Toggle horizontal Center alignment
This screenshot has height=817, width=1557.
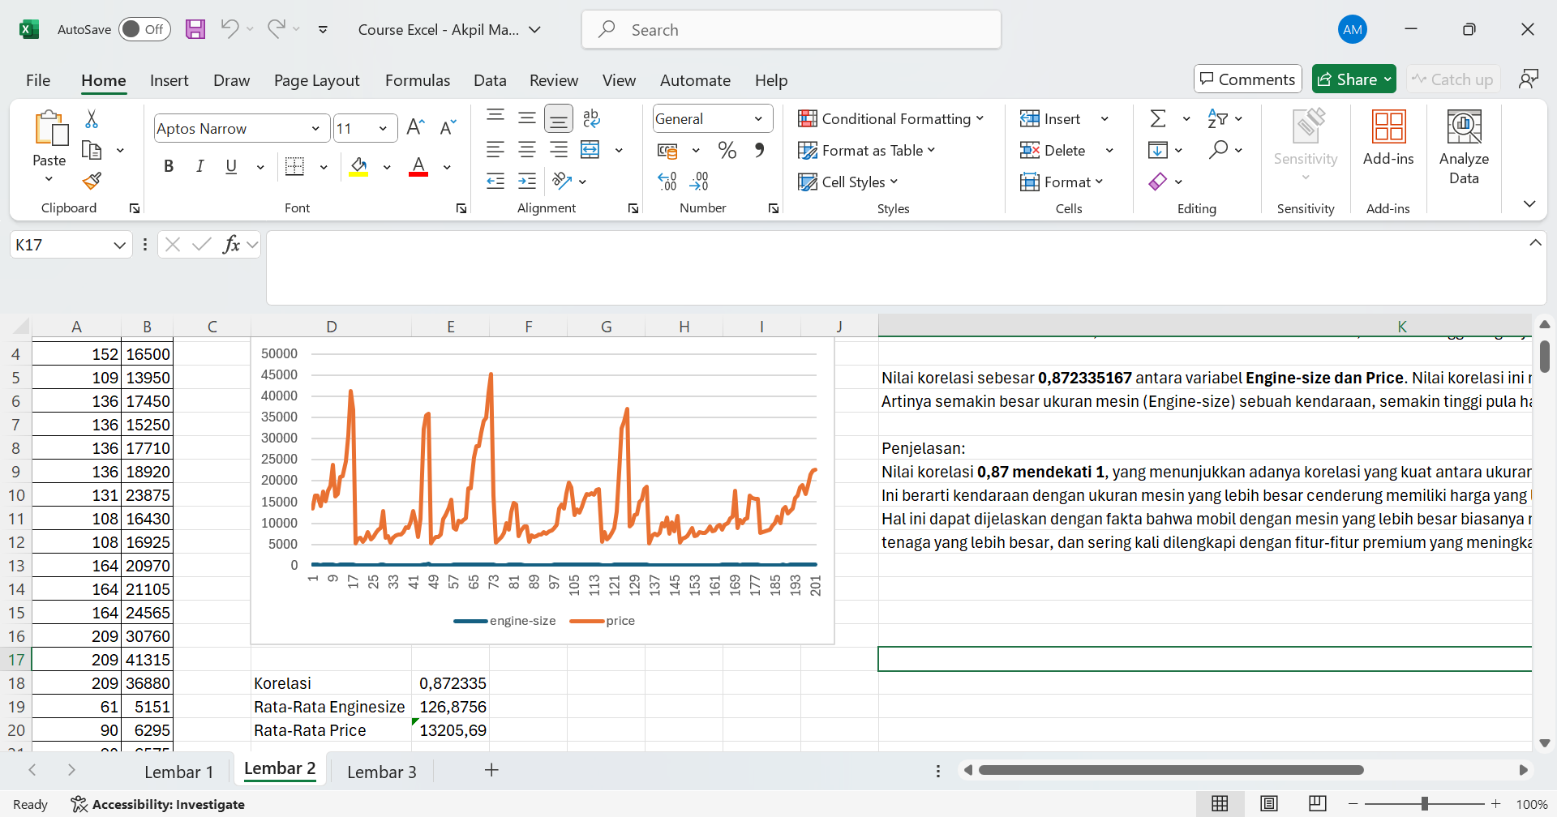[x=527, y=149]
